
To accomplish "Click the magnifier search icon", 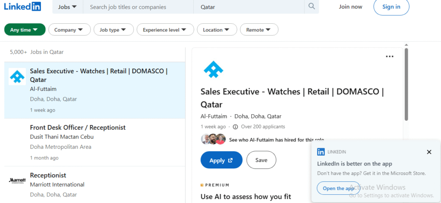I will [x=312, y=6].
